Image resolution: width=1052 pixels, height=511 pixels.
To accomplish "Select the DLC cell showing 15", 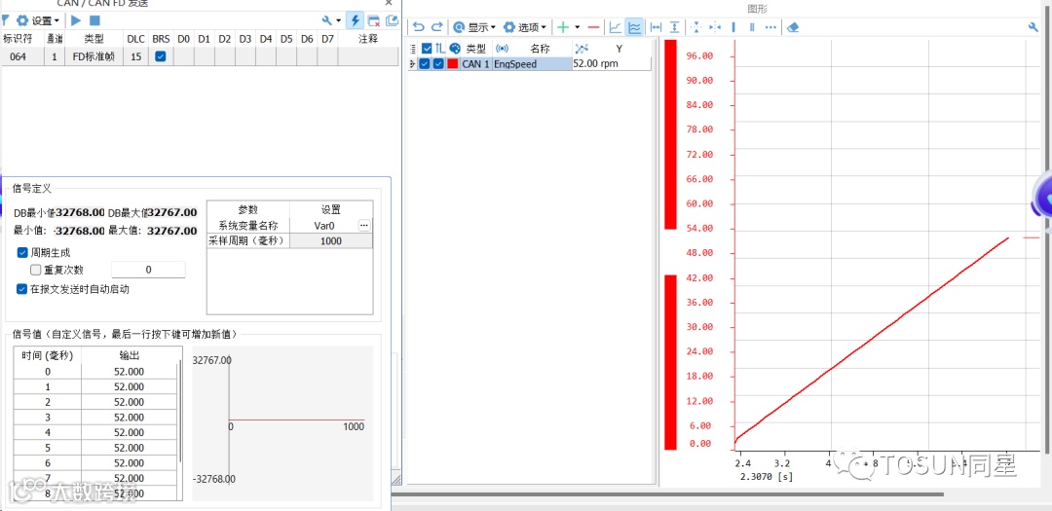I will 136,57.
